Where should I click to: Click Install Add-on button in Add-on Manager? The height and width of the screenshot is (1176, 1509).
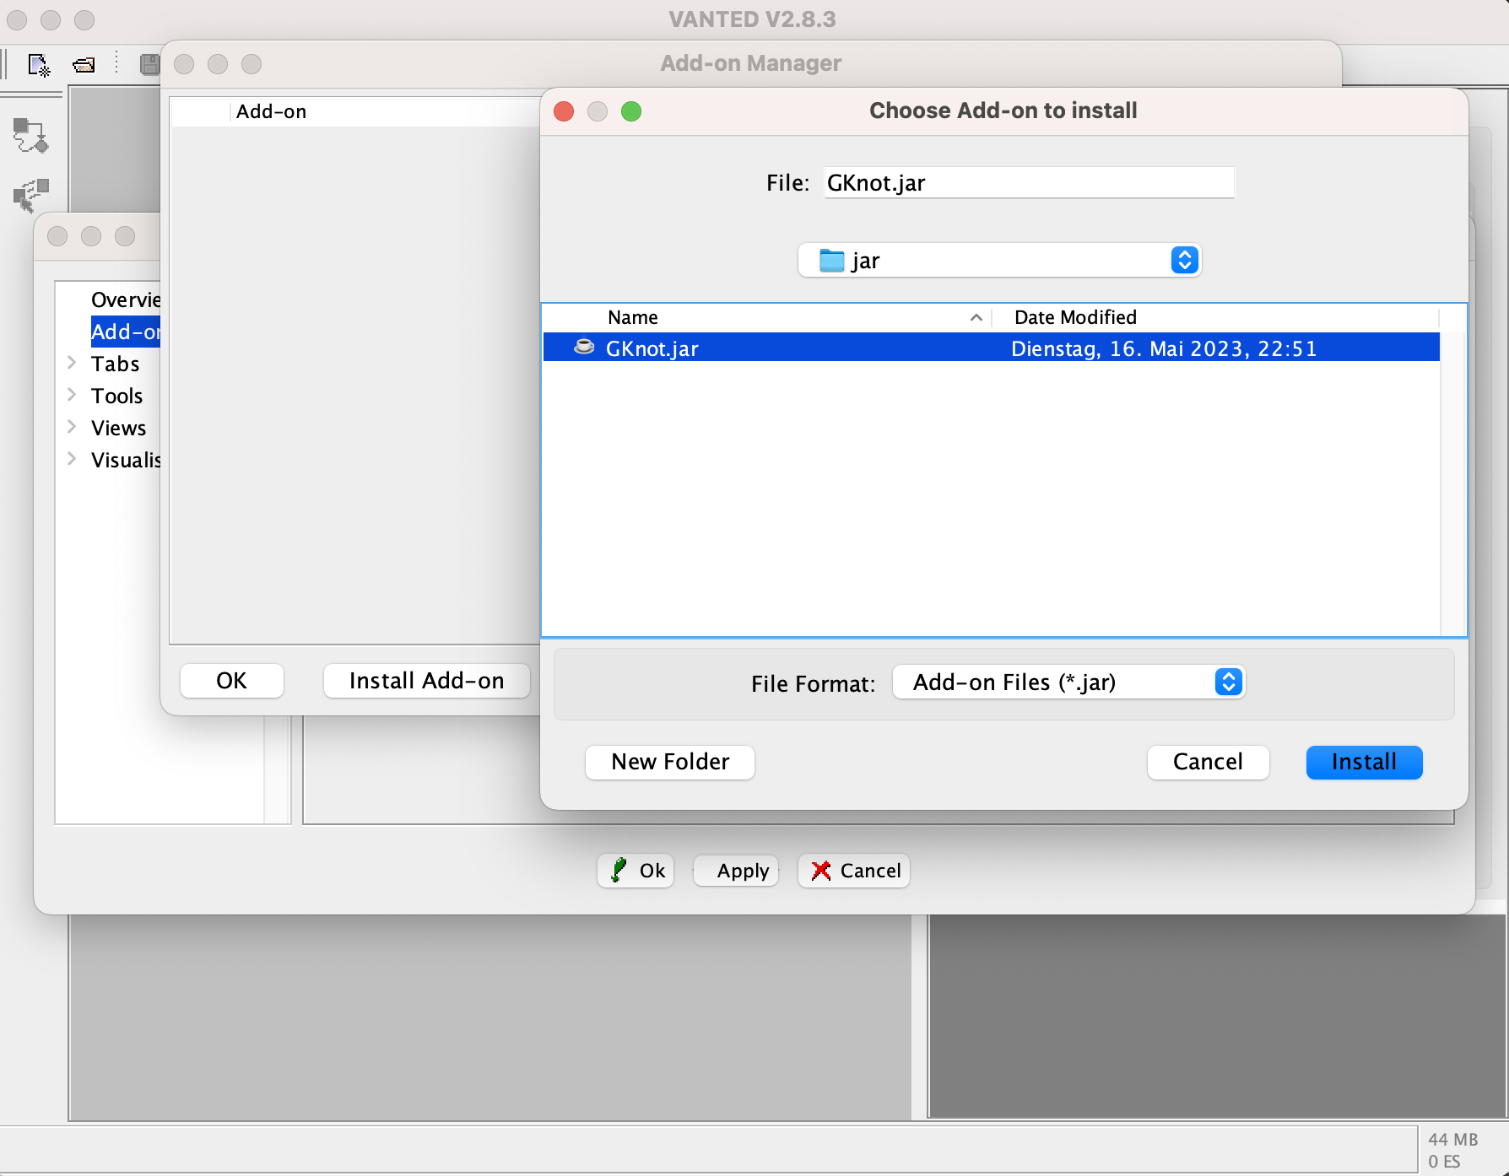point(426,681)
